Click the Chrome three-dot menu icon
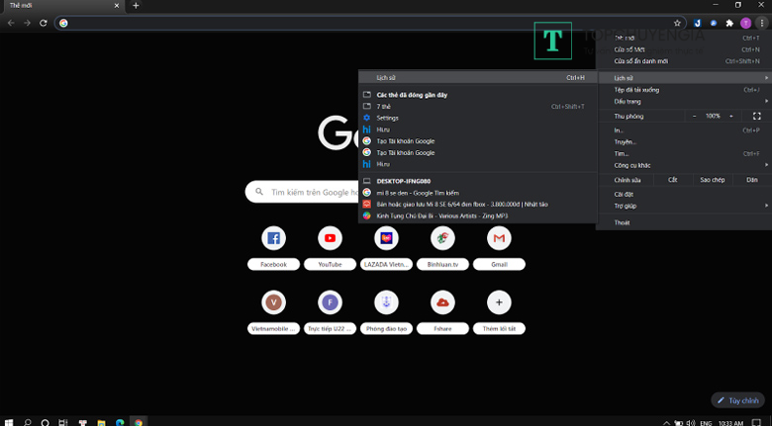Image resolution: width=772 pixels, height=426 pixels. click(760, 23)
